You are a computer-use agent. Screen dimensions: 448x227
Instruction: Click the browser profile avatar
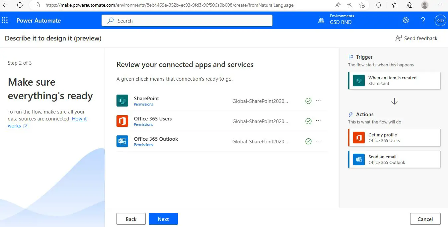click(424, 5)
